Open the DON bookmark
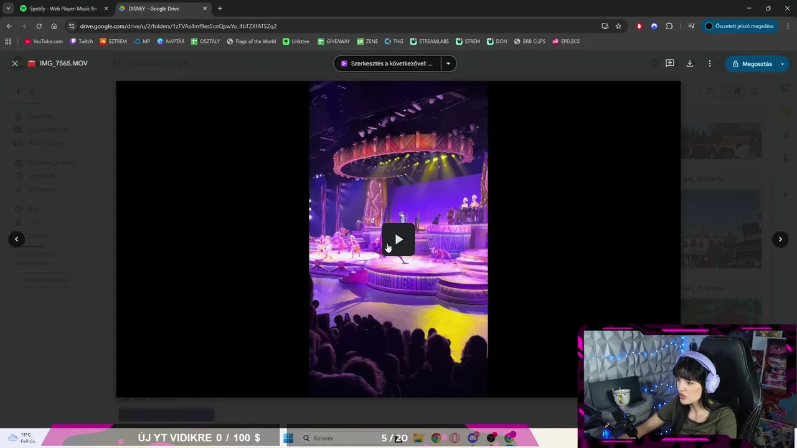Screen dimensions: 797x448 497,42
